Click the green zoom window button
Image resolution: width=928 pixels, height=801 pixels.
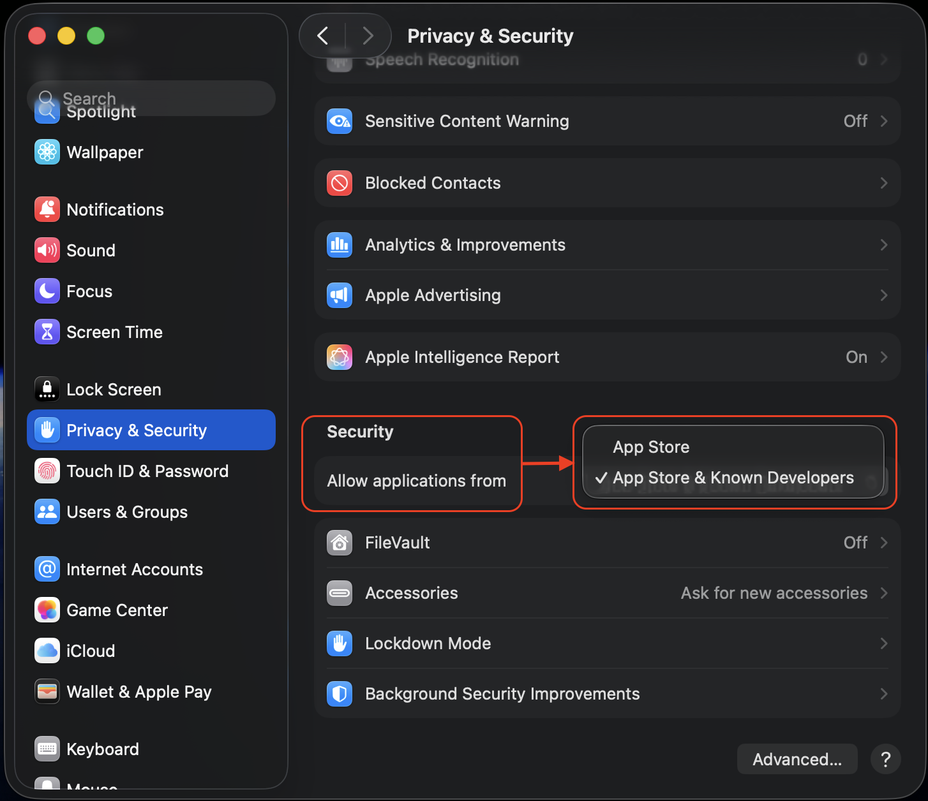click(96, 36)
